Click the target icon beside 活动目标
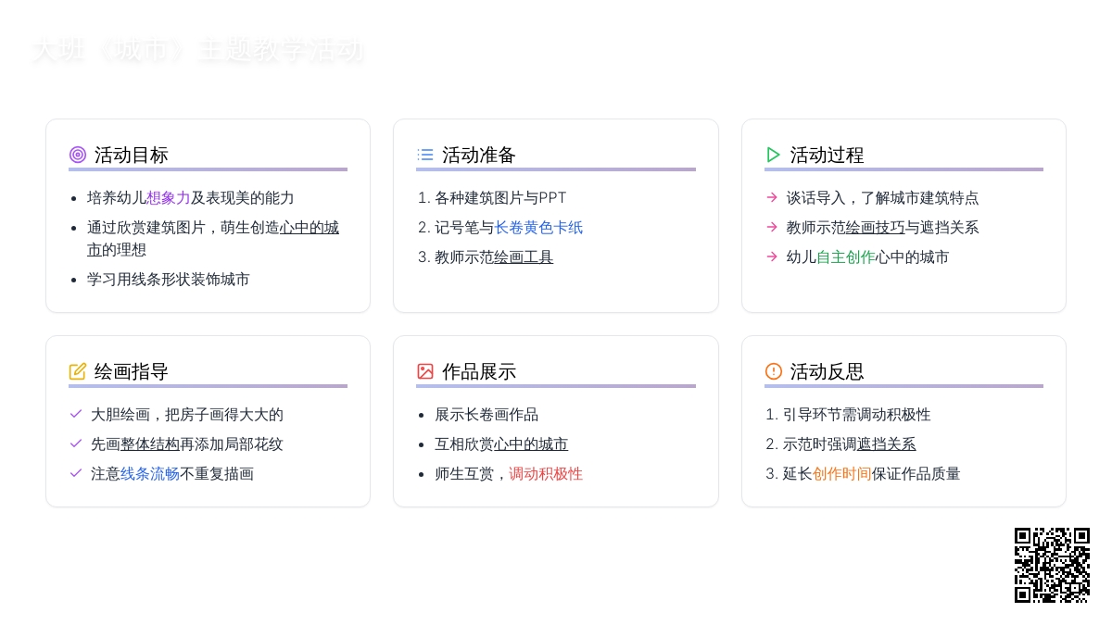This screenshot has height=625, width=1112. click(x=78, y=155)
